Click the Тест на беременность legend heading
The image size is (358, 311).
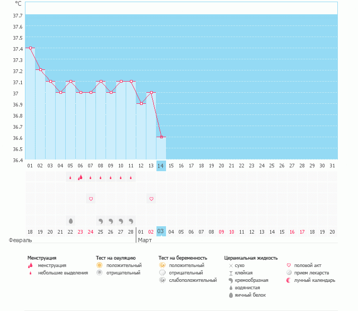(182, 257)
